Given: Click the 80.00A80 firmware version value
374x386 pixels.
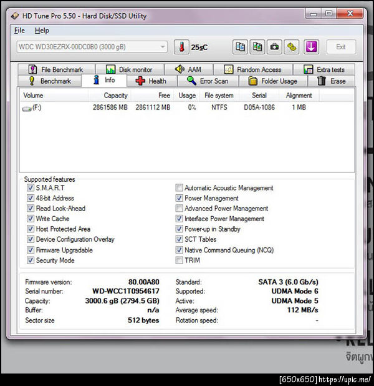Looking at the screenshot, I should [x=144, y=282].
